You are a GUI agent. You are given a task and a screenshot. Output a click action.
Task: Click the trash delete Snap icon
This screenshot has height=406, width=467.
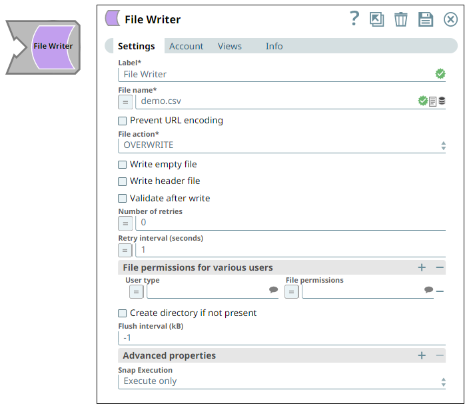pos(400,19)
